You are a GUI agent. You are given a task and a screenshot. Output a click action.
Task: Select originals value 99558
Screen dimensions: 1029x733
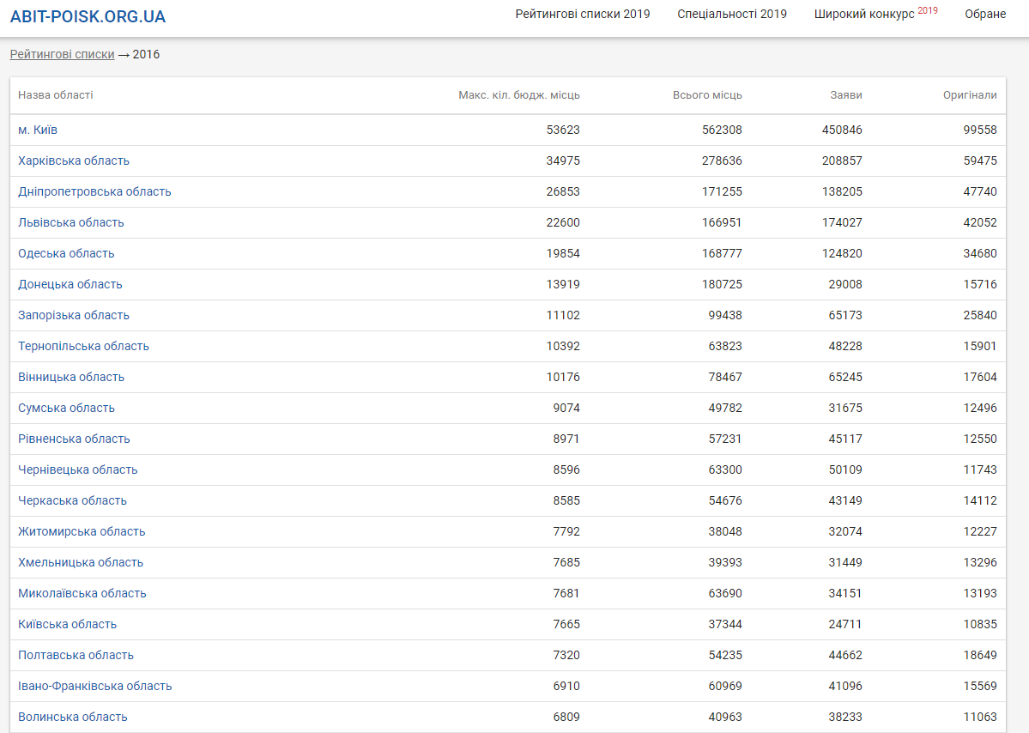pyautogui.click(x=980, y=130)
